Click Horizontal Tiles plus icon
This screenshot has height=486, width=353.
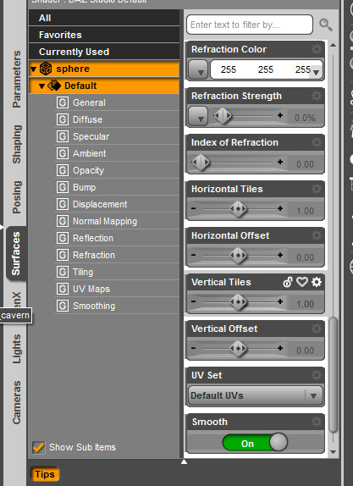280,208
